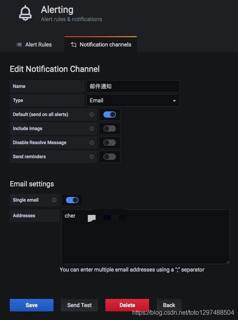The image size is (238, 320).
Task: Disable the Default send on all alerts toggle
Action: click(110, 114)
